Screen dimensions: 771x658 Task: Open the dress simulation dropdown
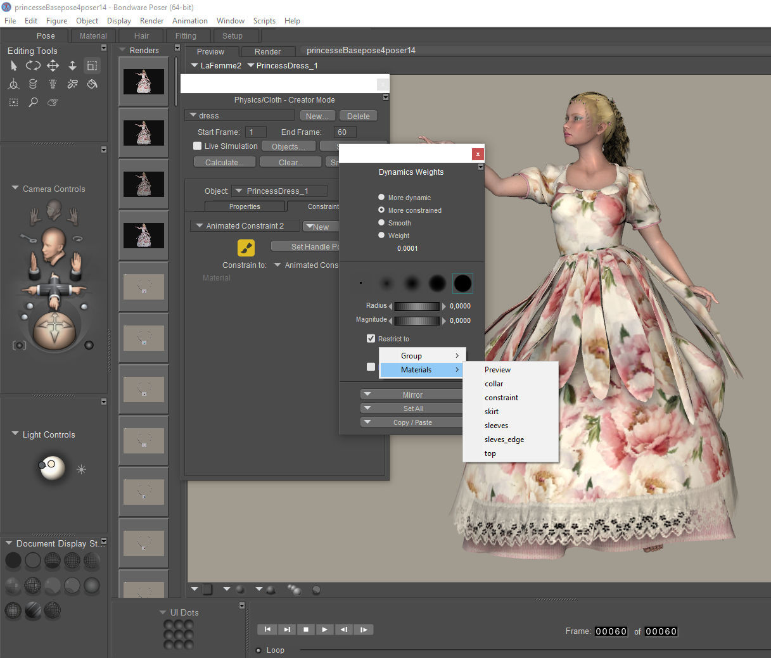[x=240, y=115]
